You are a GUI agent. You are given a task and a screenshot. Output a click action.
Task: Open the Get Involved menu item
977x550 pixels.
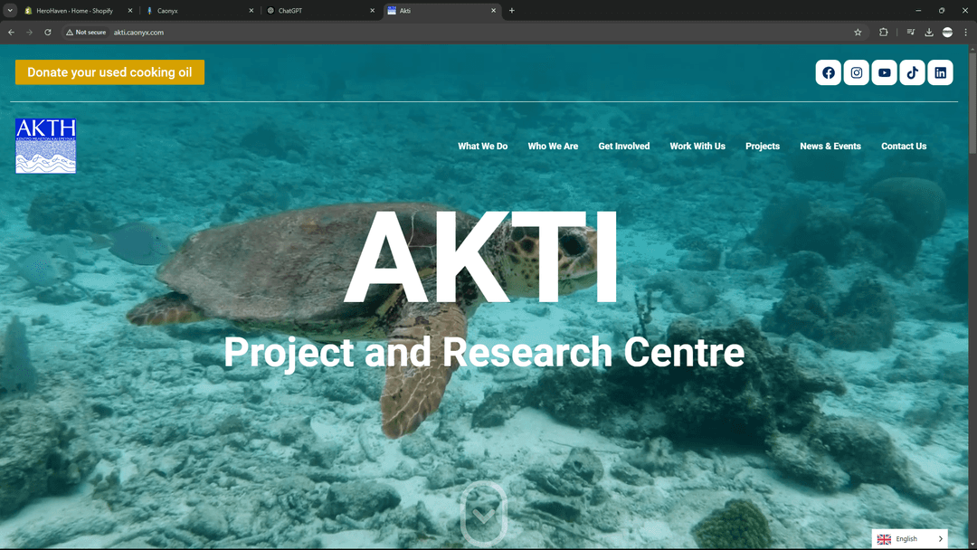(x=623, y=147)
